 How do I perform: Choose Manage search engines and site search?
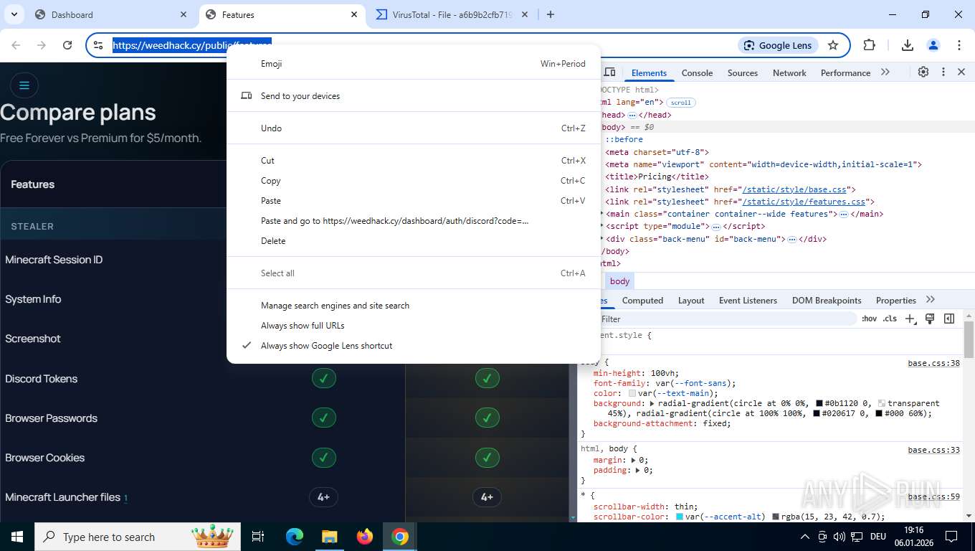414,305
